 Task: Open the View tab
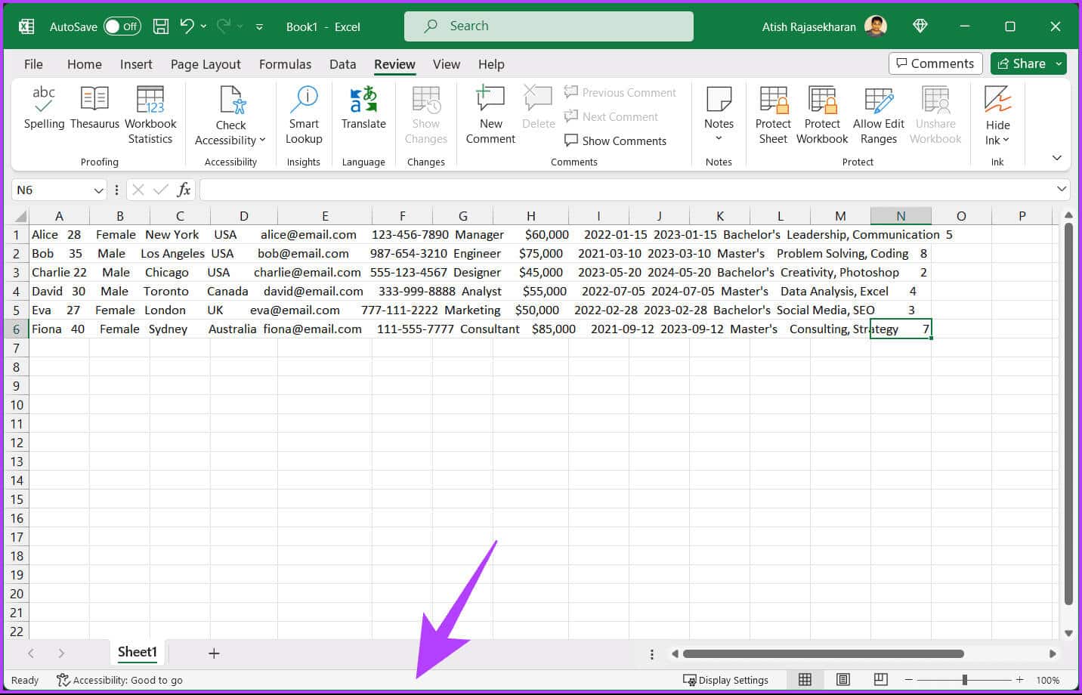[446, 64]
